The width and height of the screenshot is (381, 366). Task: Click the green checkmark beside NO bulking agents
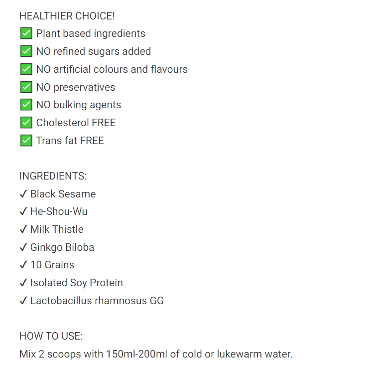click(26, 105)
